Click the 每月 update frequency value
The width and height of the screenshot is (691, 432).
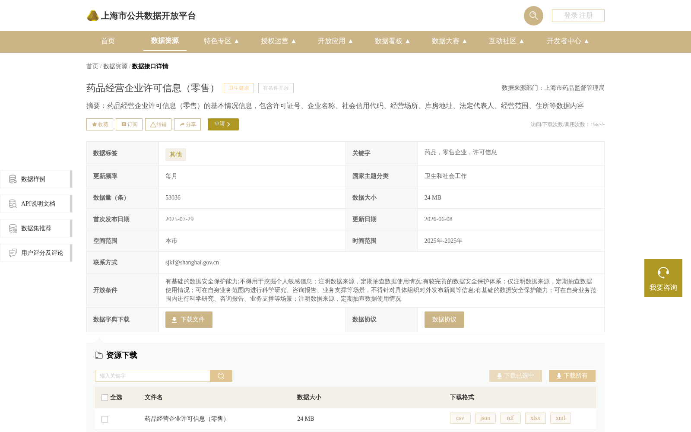(171, 176)
